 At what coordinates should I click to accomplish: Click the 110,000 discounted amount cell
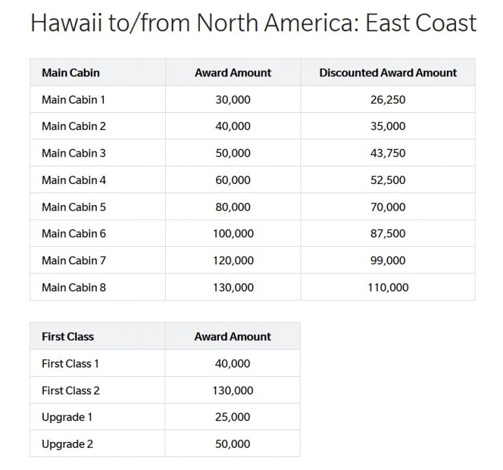[x=387, y=287]
